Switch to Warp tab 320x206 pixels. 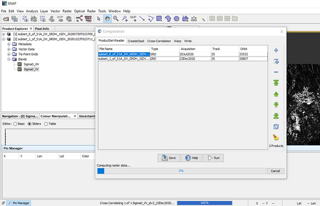(177, 41)
